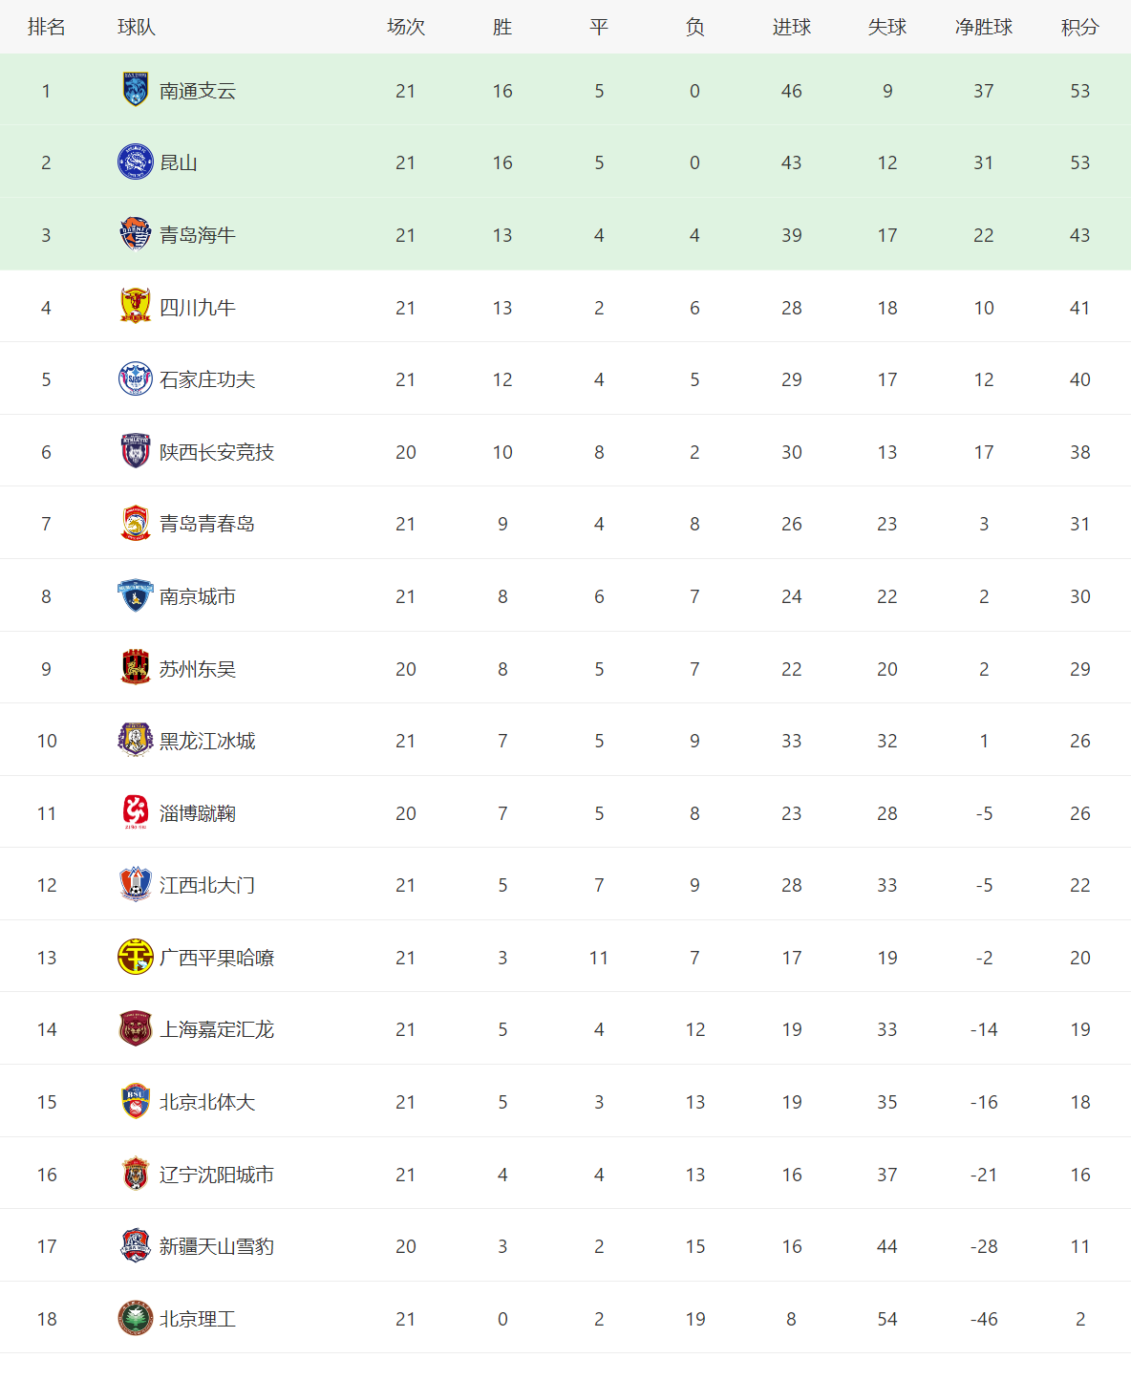The image size is (1131, 1381).
Task: Click the 南通支云 team crest icon
Action: pos(136,90)
